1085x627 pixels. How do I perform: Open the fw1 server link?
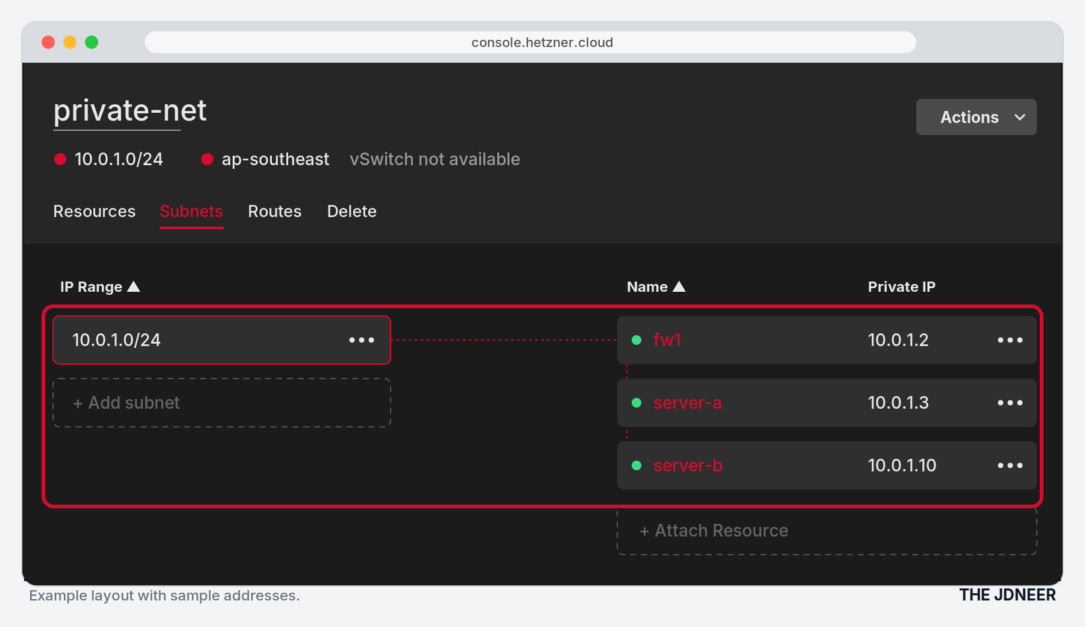coord(667,340)
